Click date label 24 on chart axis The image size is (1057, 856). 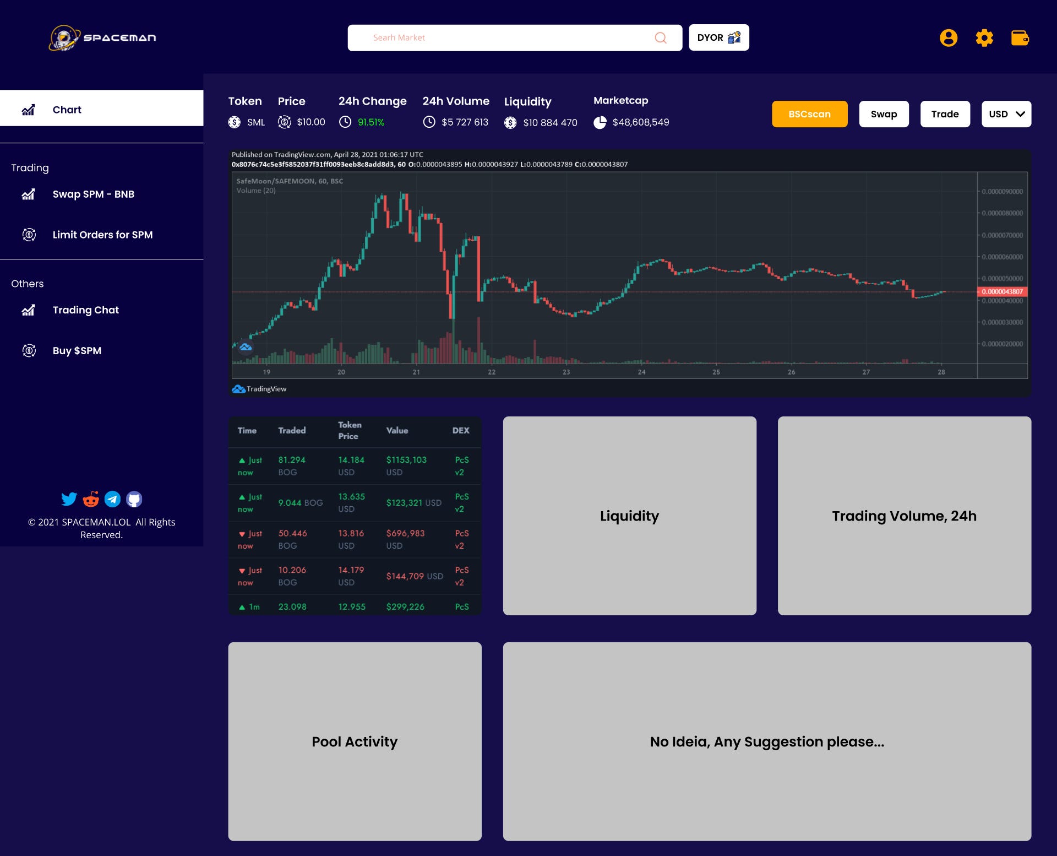point(641,372)
